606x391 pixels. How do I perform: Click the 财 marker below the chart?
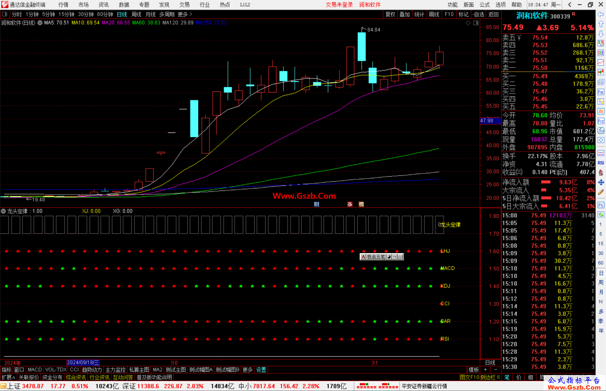(x=316, y=204)
